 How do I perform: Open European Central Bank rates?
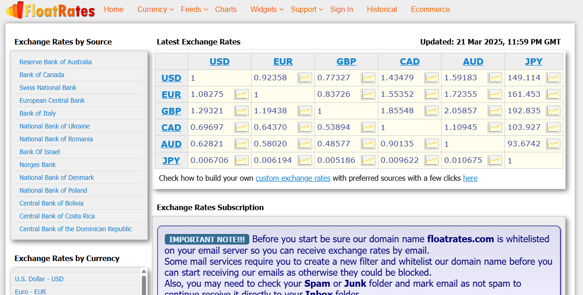(x=52, y=100)
